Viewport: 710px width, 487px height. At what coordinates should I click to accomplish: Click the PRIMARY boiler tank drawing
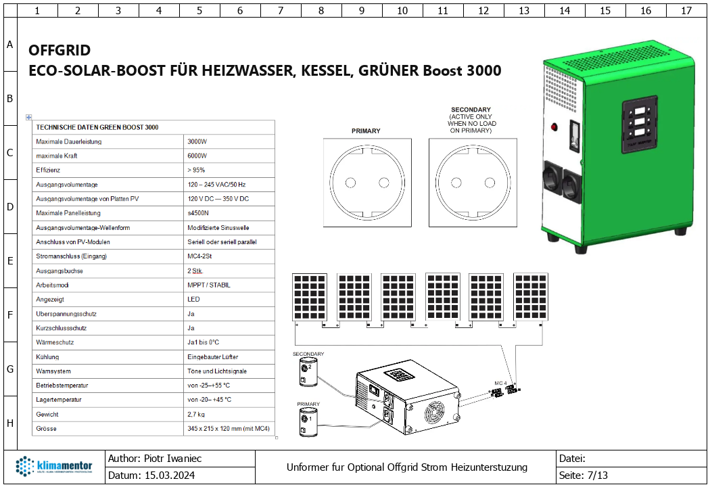pyautogui.click(x=308, y=423)
